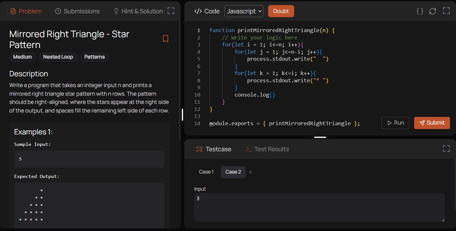Click the 'Expected Output:' label
The width and height of the screenshot is (456, 231).
37,176
